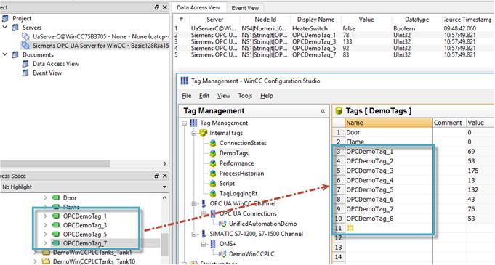
Task: Click the Siemens OPC UA Server connection icon
Action: (25, 46)
